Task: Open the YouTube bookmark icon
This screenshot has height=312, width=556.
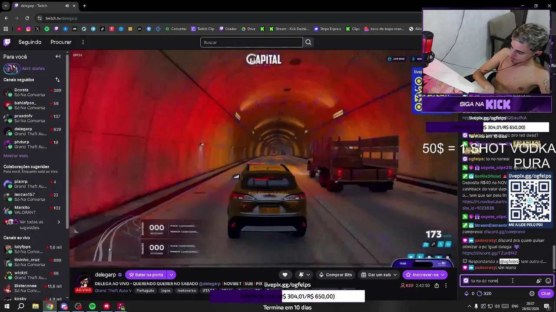Action: (x=19, y=29)
